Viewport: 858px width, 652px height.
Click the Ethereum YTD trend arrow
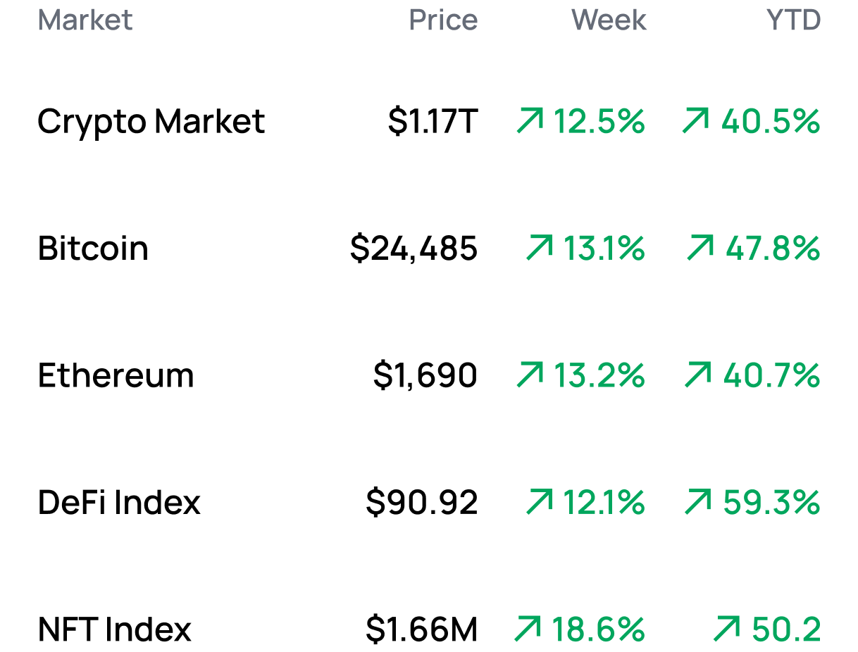[697, 375]
